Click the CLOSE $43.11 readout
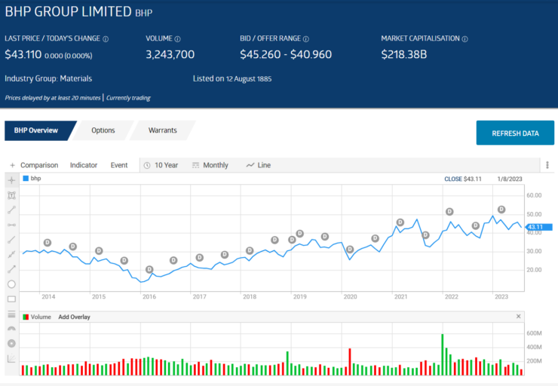Viewport: 558px width, 386px height. 463,179
